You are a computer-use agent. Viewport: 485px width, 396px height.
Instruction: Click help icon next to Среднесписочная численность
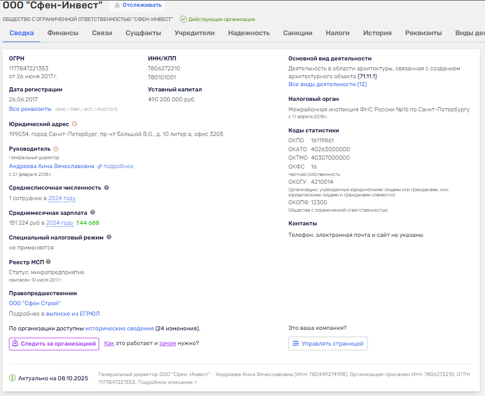(x=107, y=187)
